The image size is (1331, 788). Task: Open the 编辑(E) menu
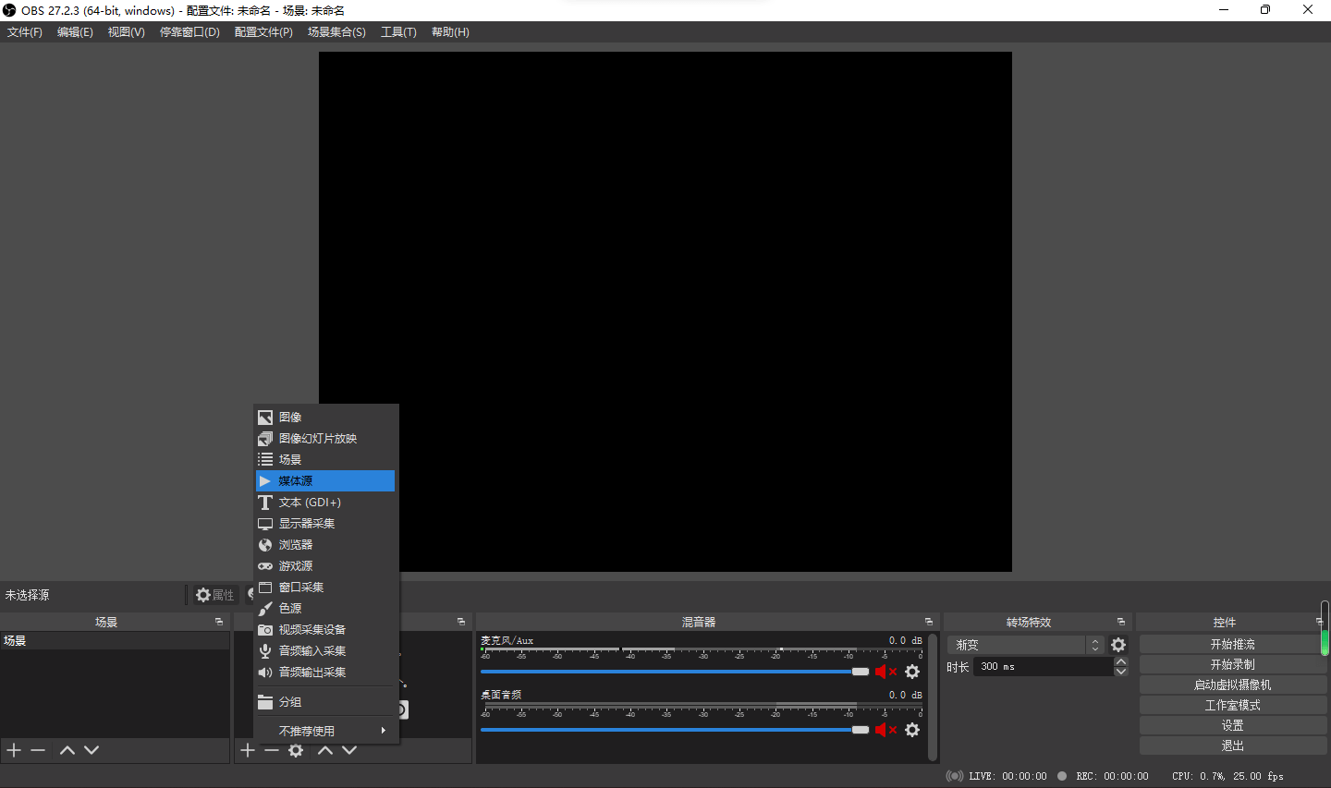pos(75,32)
